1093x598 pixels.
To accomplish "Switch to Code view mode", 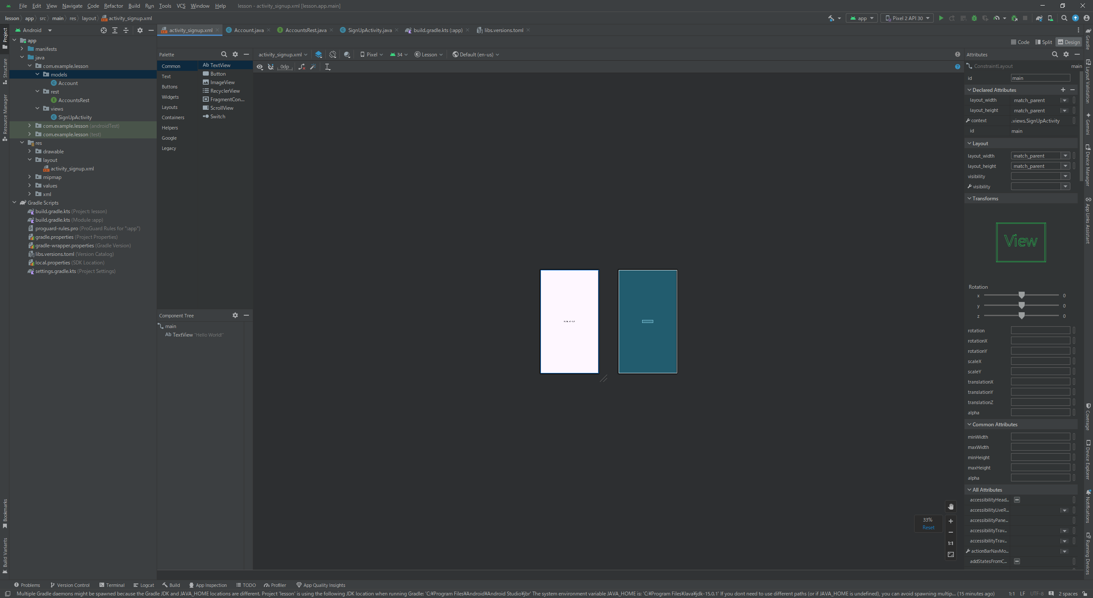I will point(1020,42).
